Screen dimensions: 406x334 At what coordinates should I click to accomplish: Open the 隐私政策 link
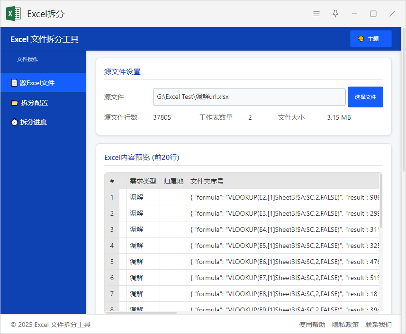(x=345, y=325)
